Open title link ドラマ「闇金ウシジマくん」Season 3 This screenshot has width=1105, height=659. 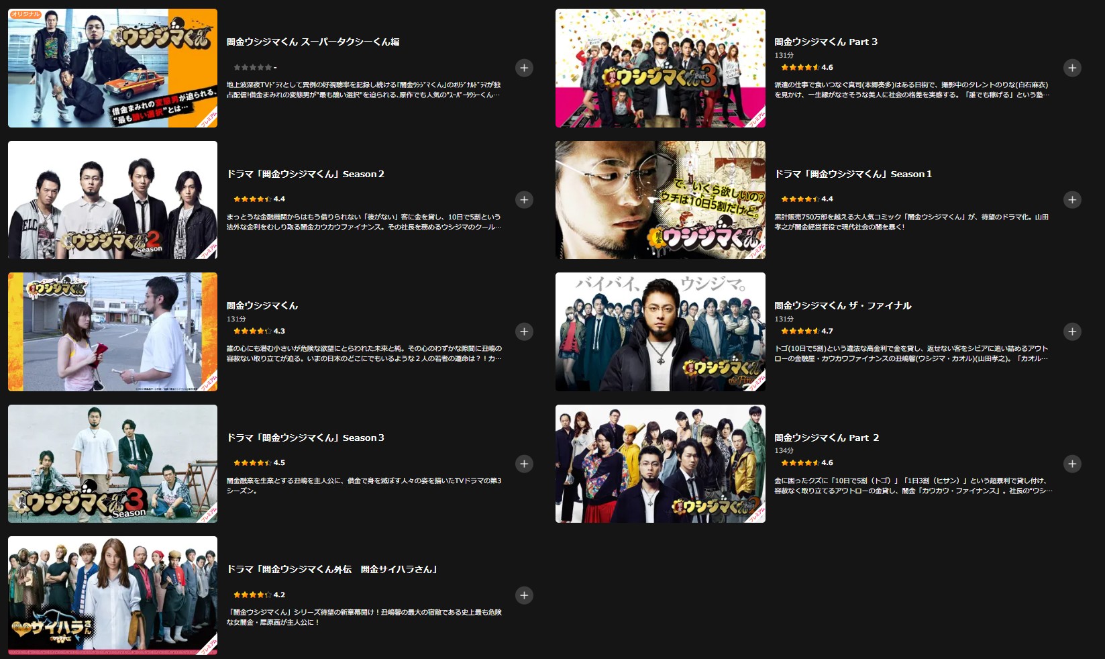click(x=305, y=438)
